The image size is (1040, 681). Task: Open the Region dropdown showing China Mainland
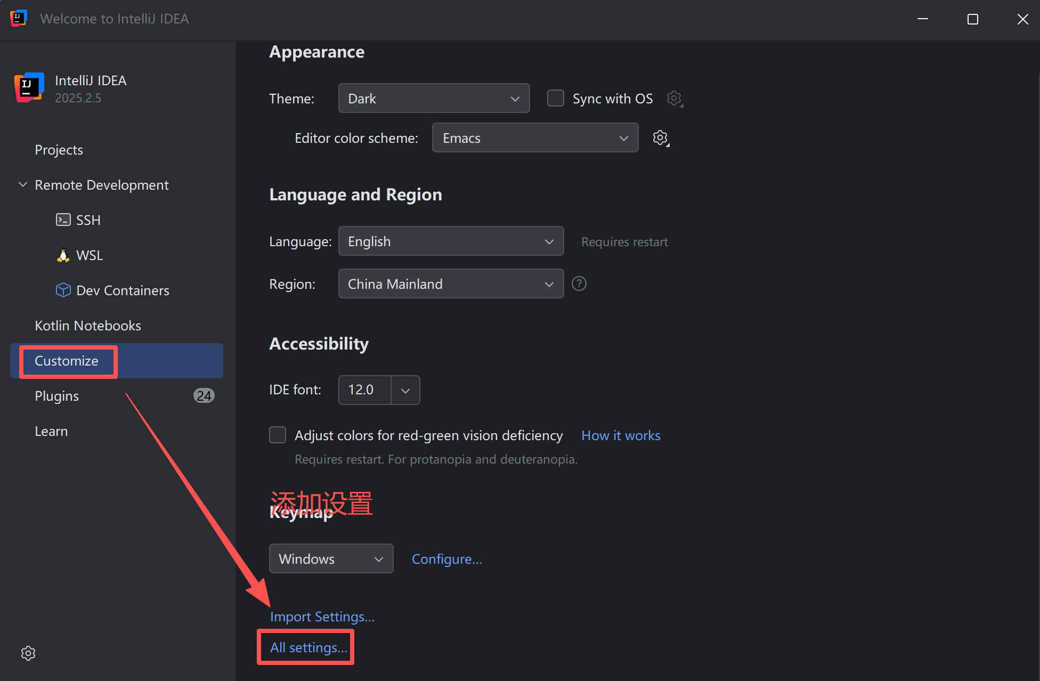click(x=451, y=283)
